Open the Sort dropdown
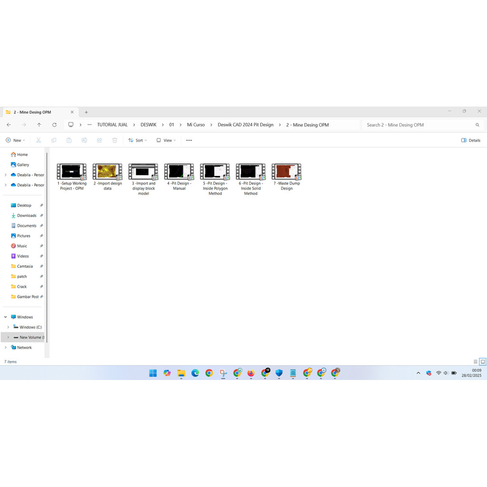487x487 pixels. pos(137,140)
